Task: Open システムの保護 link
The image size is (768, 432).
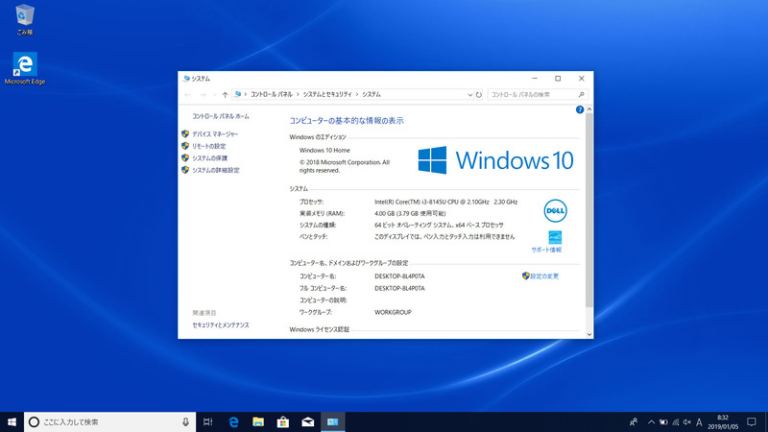Action: [209, 158]
